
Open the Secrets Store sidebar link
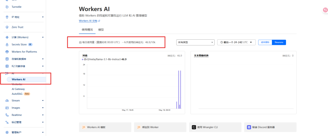click(x=19, y=44)
